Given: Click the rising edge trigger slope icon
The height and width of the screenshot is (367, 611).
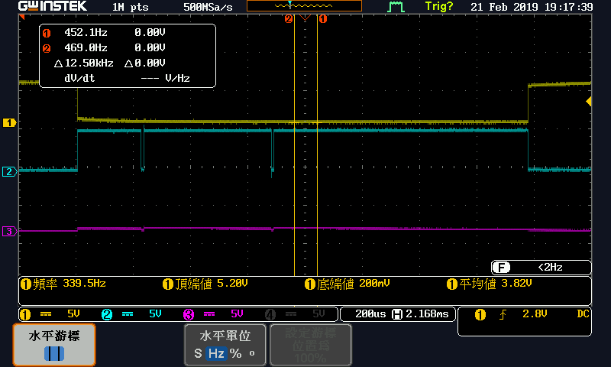Looking at the screenshot, I should (x=503, y=314).
